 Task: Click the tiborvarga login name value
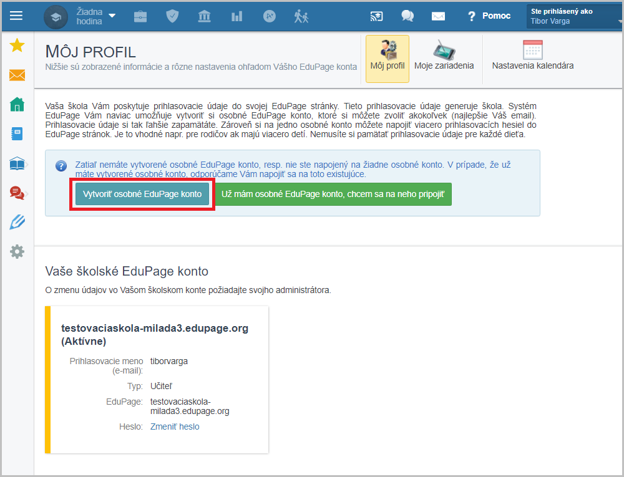(x=168, y=361)
